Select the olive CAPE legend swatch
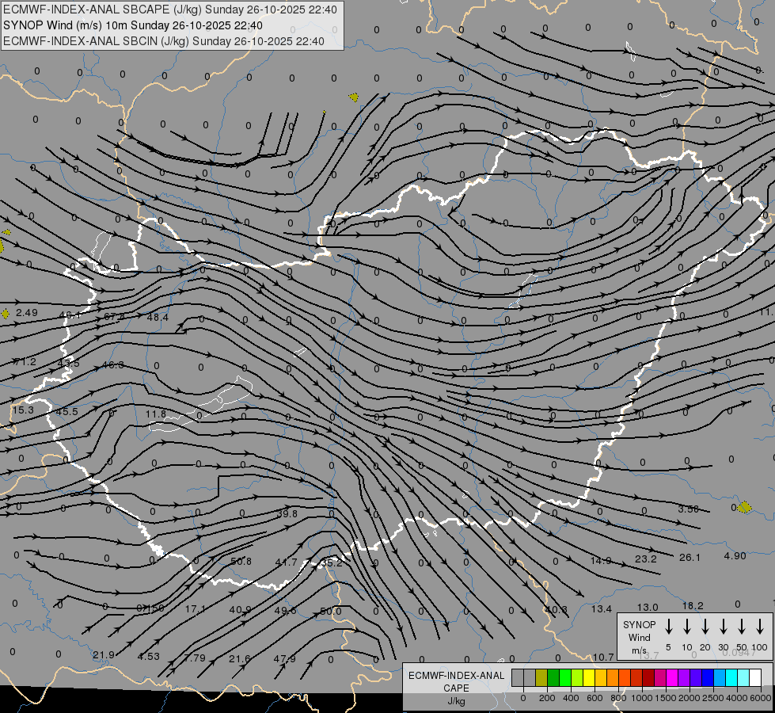The image size is (775, 713). pyautogui.click(x=541, y=677)
